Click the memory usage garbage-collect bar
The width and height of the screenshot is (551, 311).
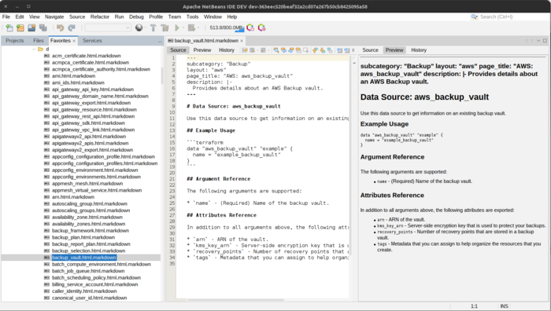click(x=227, y=27)
